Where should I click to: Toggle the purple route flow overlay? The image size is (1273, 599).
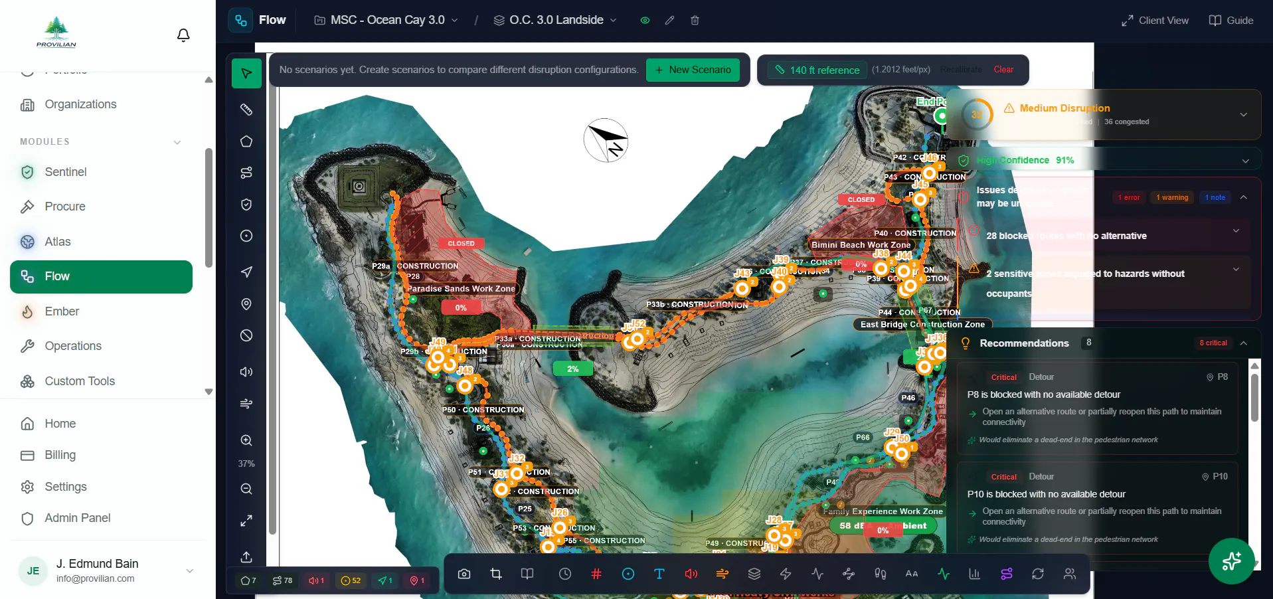[1007, 574]
